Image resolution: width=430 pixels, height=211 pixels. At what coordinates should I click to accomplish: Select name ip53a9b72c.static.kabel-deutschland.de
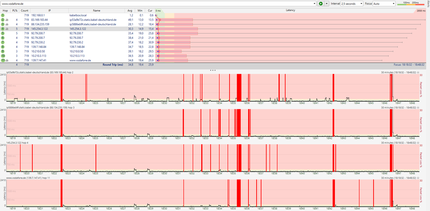pyautogui.click(x=93, y=20)
